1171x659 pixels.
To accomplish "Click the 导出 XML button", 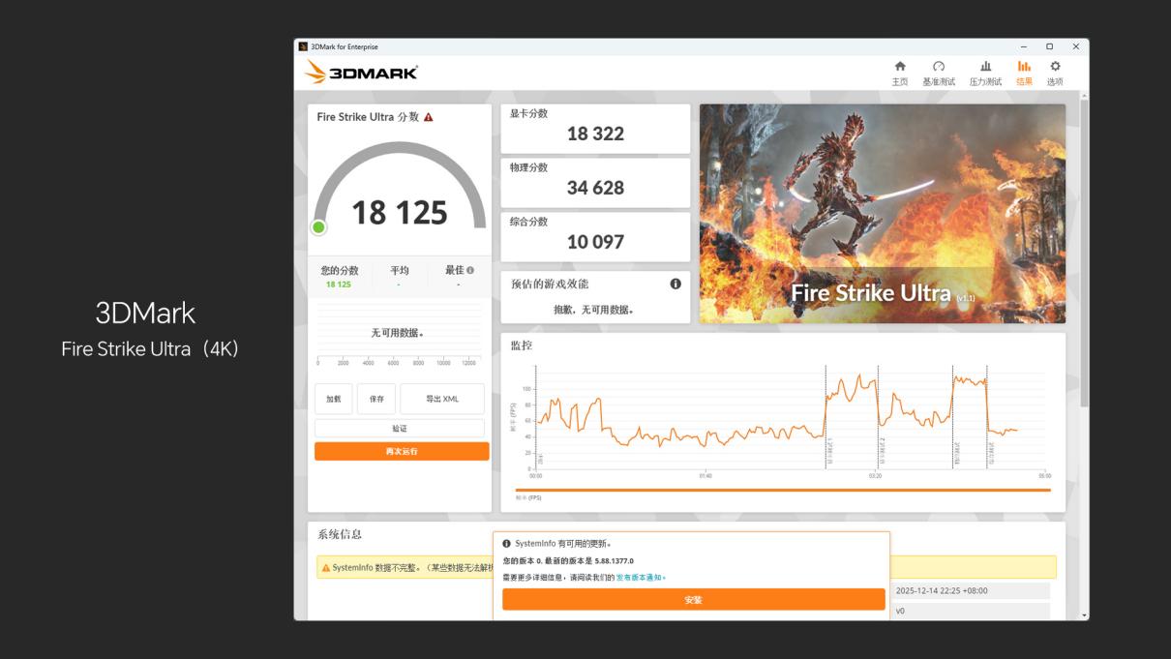I will [442, 399].
